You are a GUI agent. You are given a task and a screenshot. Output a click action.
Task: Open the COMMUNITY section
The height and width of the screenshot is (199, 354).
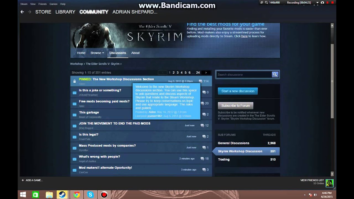coord(94,12)
